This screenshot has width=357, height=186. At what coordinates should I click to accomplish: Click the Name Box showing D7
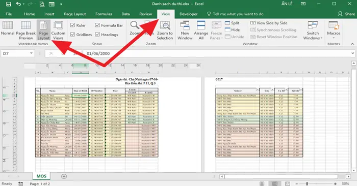15,53
